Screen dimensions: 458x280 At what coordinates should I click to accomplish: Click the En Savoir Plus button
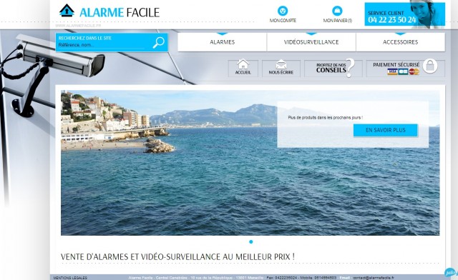click(x=386, y=130)
